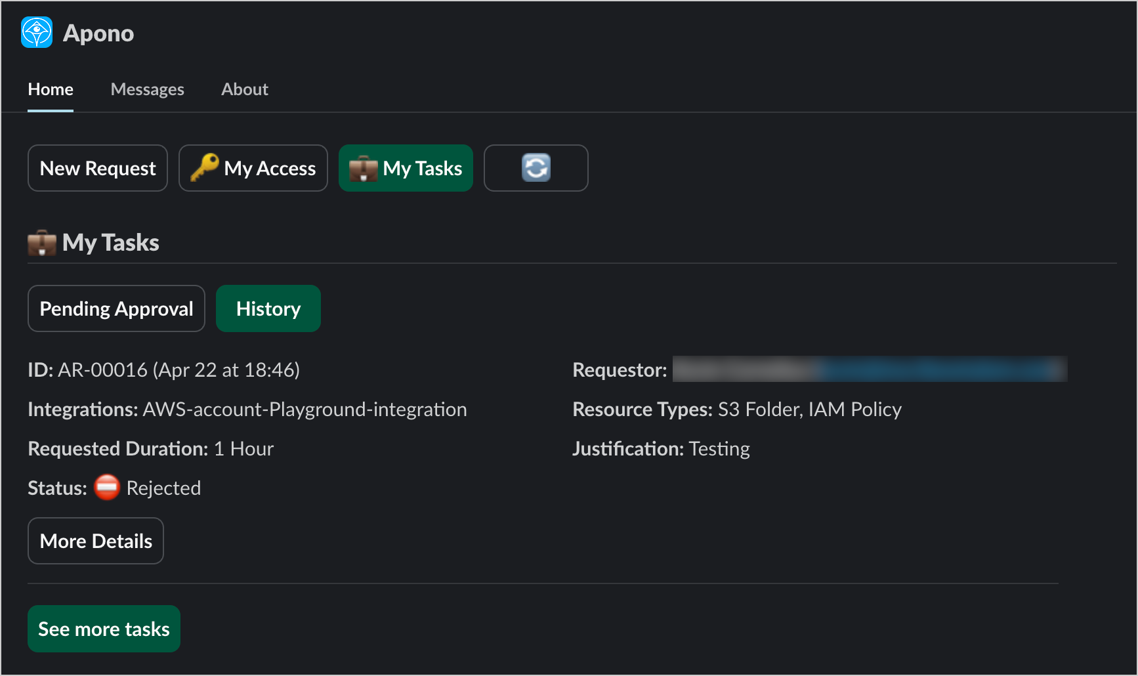Switch to the Home tab
This screenshot has width=1138, height=676.
coord(51,89)
